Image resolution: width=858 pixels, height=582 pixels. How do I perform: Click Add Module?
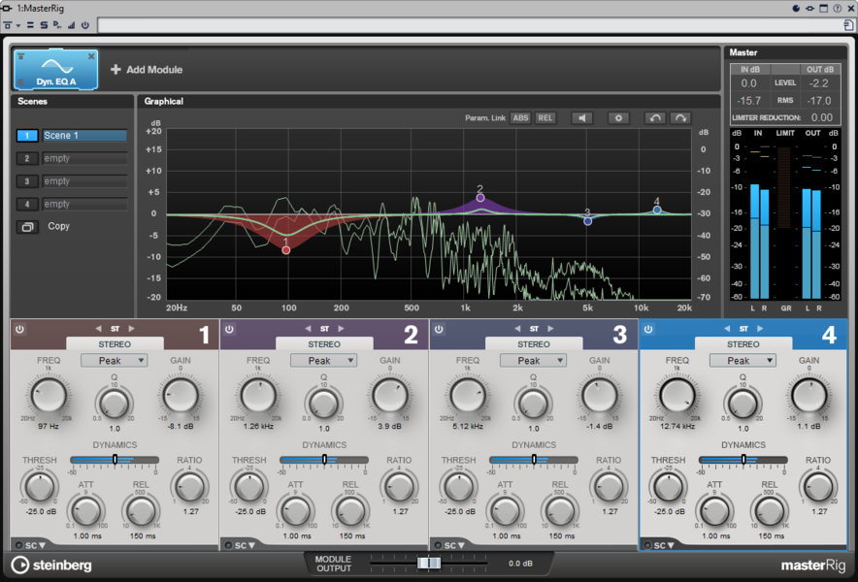[x=147, y=70]
